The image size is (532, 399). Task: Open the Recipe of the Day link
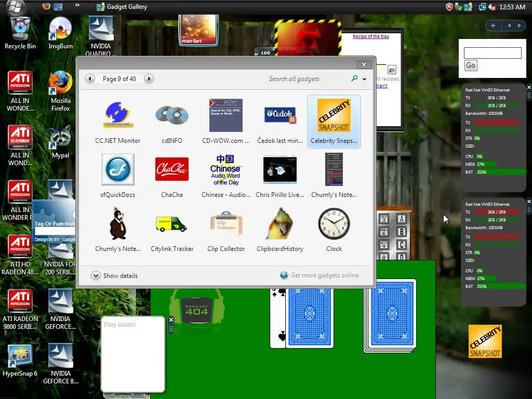(371, 36)
